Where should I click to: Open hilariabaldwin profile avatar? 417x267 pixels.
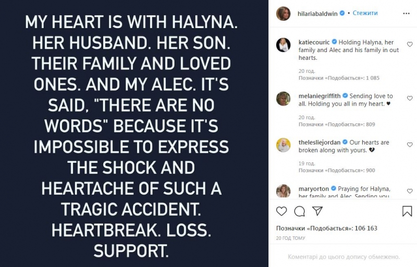[283, 13]
